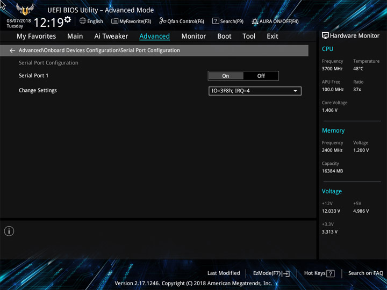Open the My Favorites tab

pyautogui.click(x=37, y=37)
